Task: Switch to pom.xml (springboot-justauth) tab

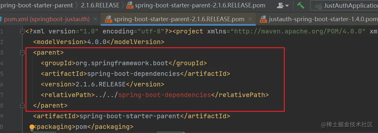Action: pos(47,19)
